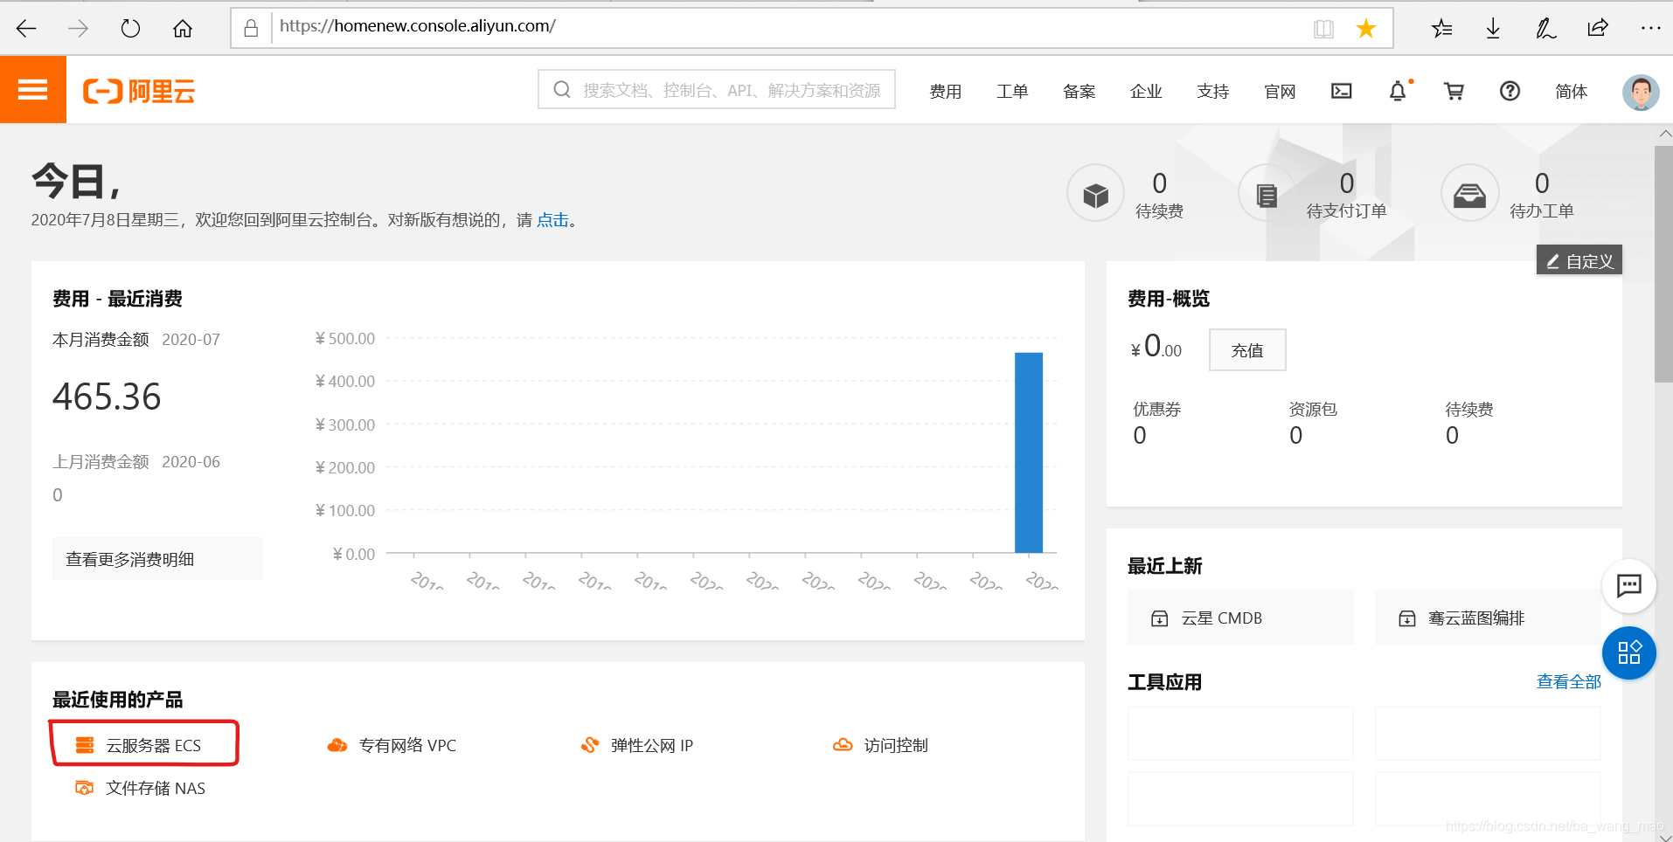This screenshot has width=1673, height=842.
Task: Click the site lock icon
Action: (x=251, y=29)
